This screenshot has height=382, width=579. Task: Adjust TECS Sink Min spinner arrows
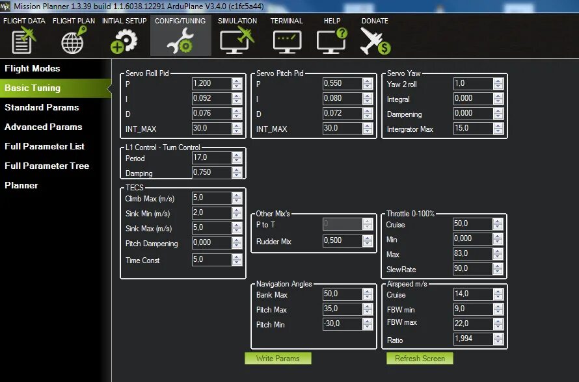[x=237, y=213]
